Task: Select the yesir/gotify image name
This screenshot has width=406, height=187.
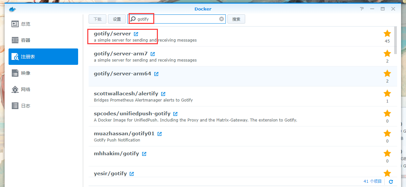Action: click(110, 174)
